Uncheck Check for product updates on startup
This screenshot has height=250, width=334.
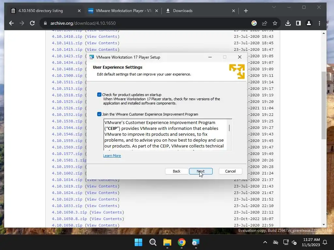99,95
